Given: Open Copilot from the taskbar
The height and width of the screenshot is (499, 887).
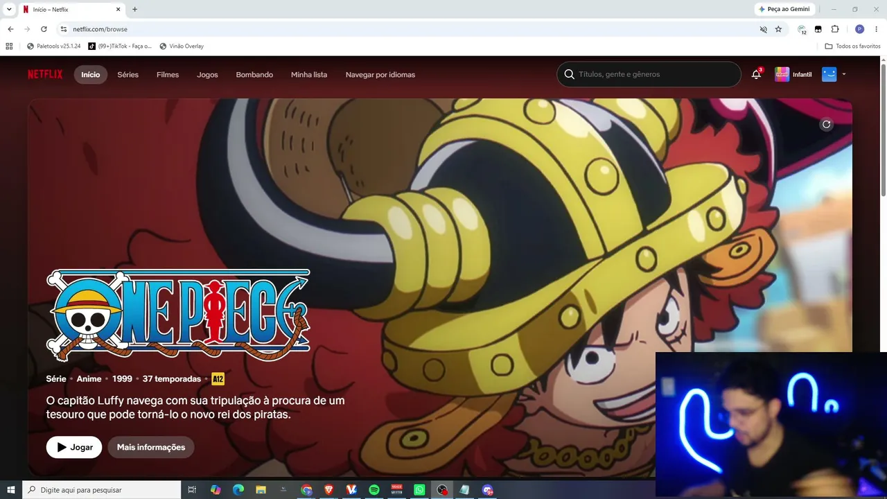Looking at the screenshot, I should (216, 490).
